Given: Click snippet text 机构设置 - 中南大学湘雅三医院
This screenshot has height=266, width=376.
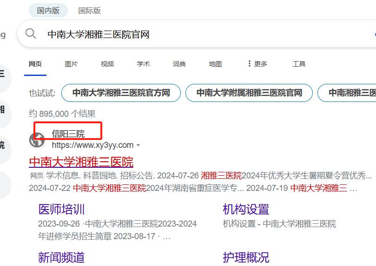Looking at the screenshot, I should [279, 224].
